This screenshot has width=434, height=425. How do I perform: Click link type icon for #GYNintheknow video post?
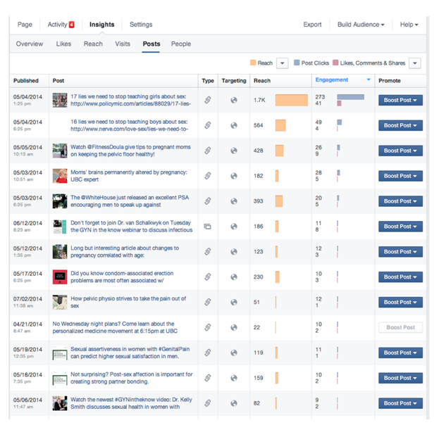(208, 403)
